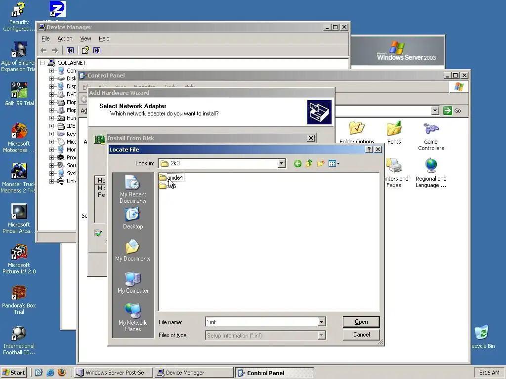Open Regional and Language options
Image resolution: width=506 pixels, height=379 pixels.
coord(431,173)
